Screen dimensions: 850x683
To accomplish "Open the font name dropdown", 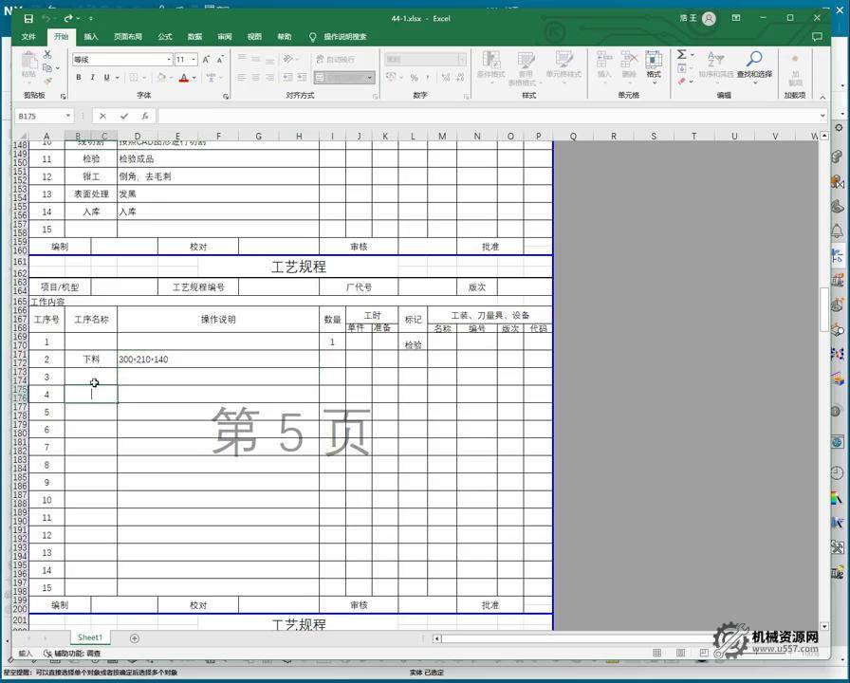I will pyautogui.click(x=171, y=59).
